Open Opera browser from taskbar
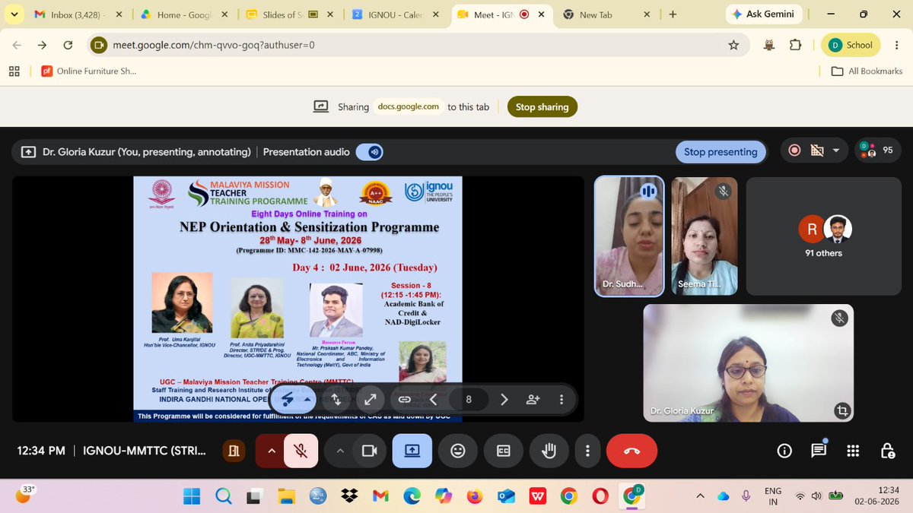This screenshot has height=513, width=913. pos(600,496)
